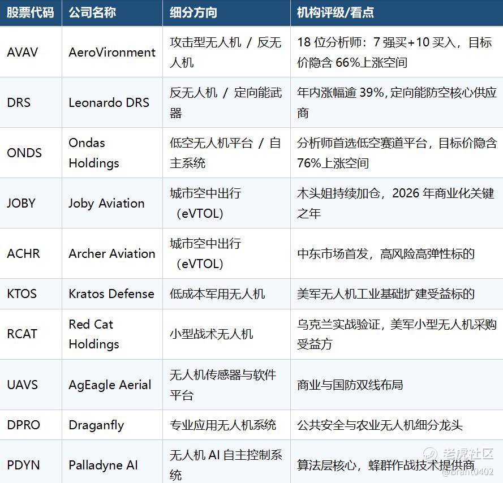Viewport: 503px width, 483px height.
Task: Click the 低空无人机平台 / 自主系统 cell
Action: [x=226, y=153]
